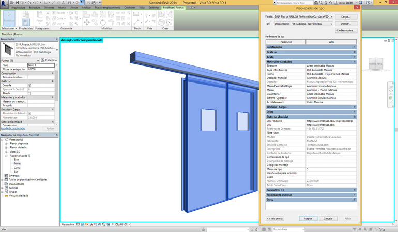The height and width of the screenshot is (232, 398).
Task: Select Tablas de planificación/Cantidades in browser
Action: click(28, 180)
